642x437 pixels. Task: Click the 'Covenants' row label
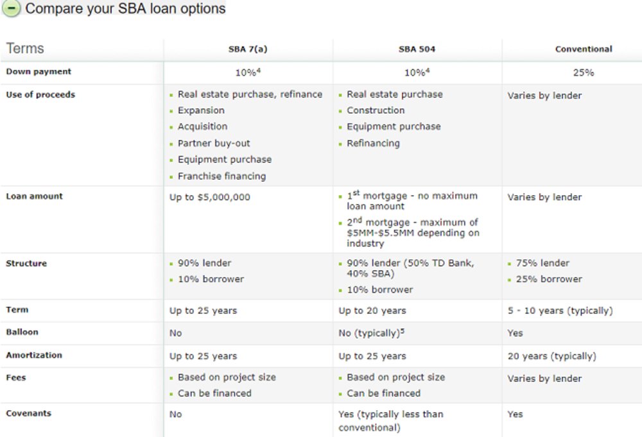point(28,414)
